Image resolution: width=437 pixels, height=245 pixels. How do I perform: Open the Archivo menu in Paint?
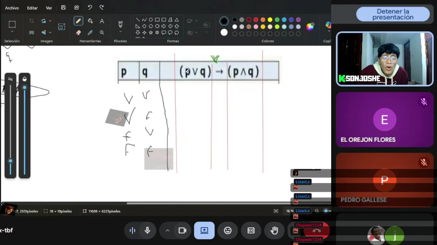[x=12, y=8]
